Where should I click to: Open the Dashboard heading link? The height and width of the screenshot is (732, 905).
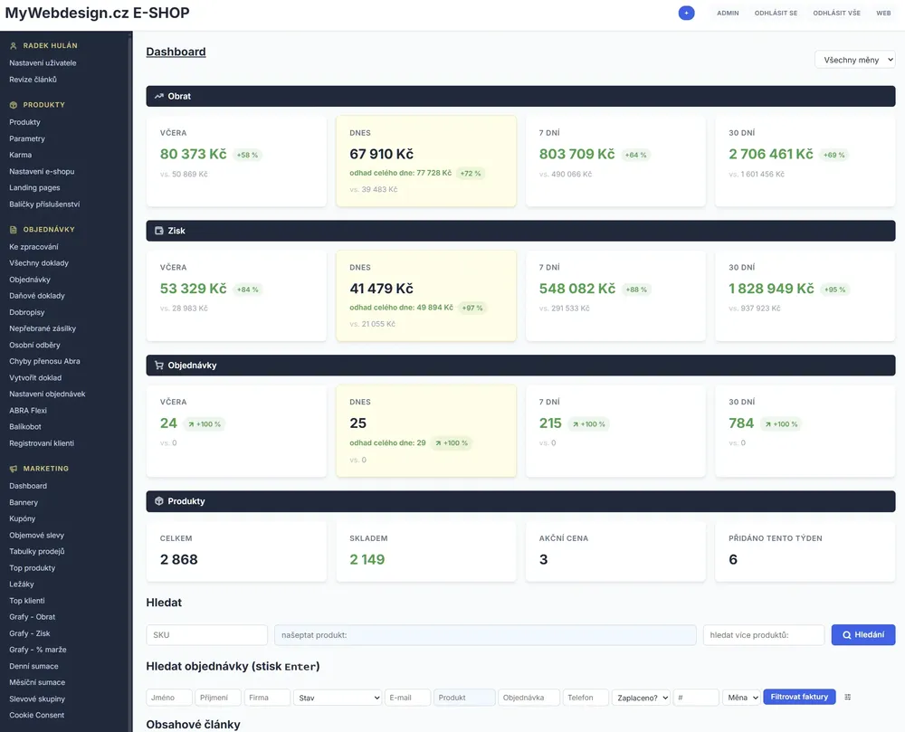pyautogui.click(x=176, y=52)
